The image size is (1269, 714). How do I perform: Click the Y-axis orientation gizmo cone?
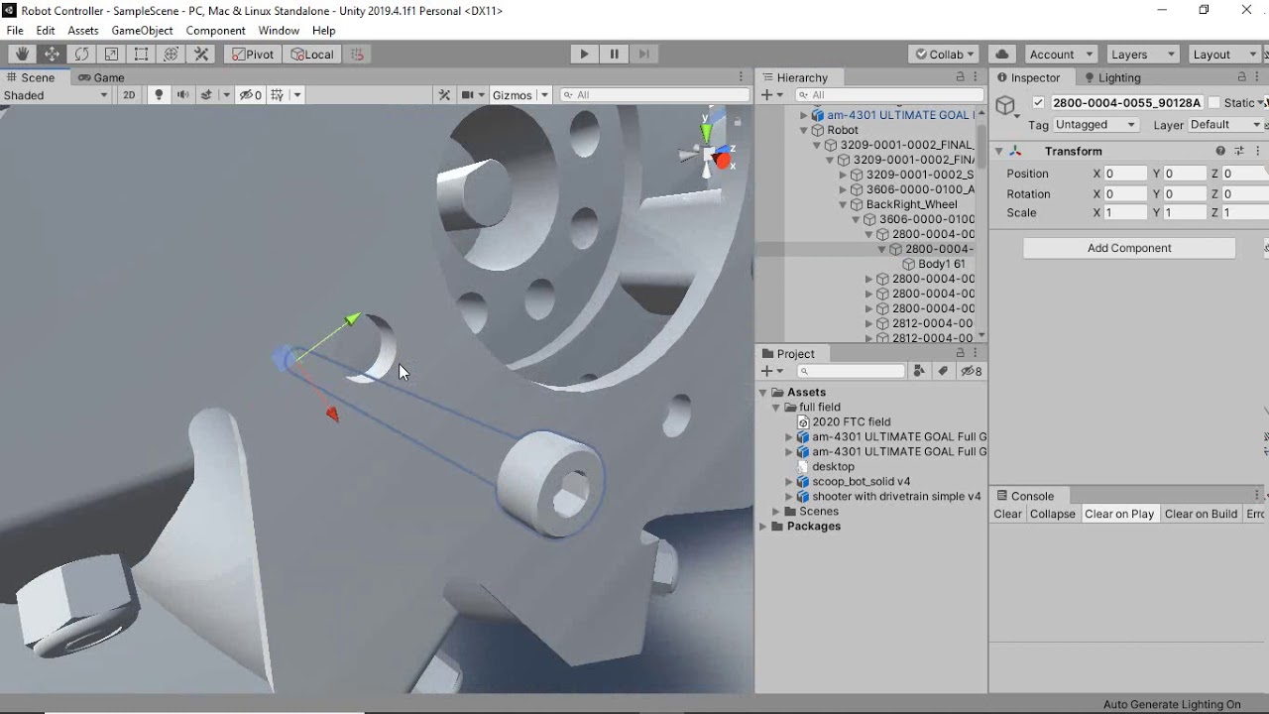tap(707, 131)
